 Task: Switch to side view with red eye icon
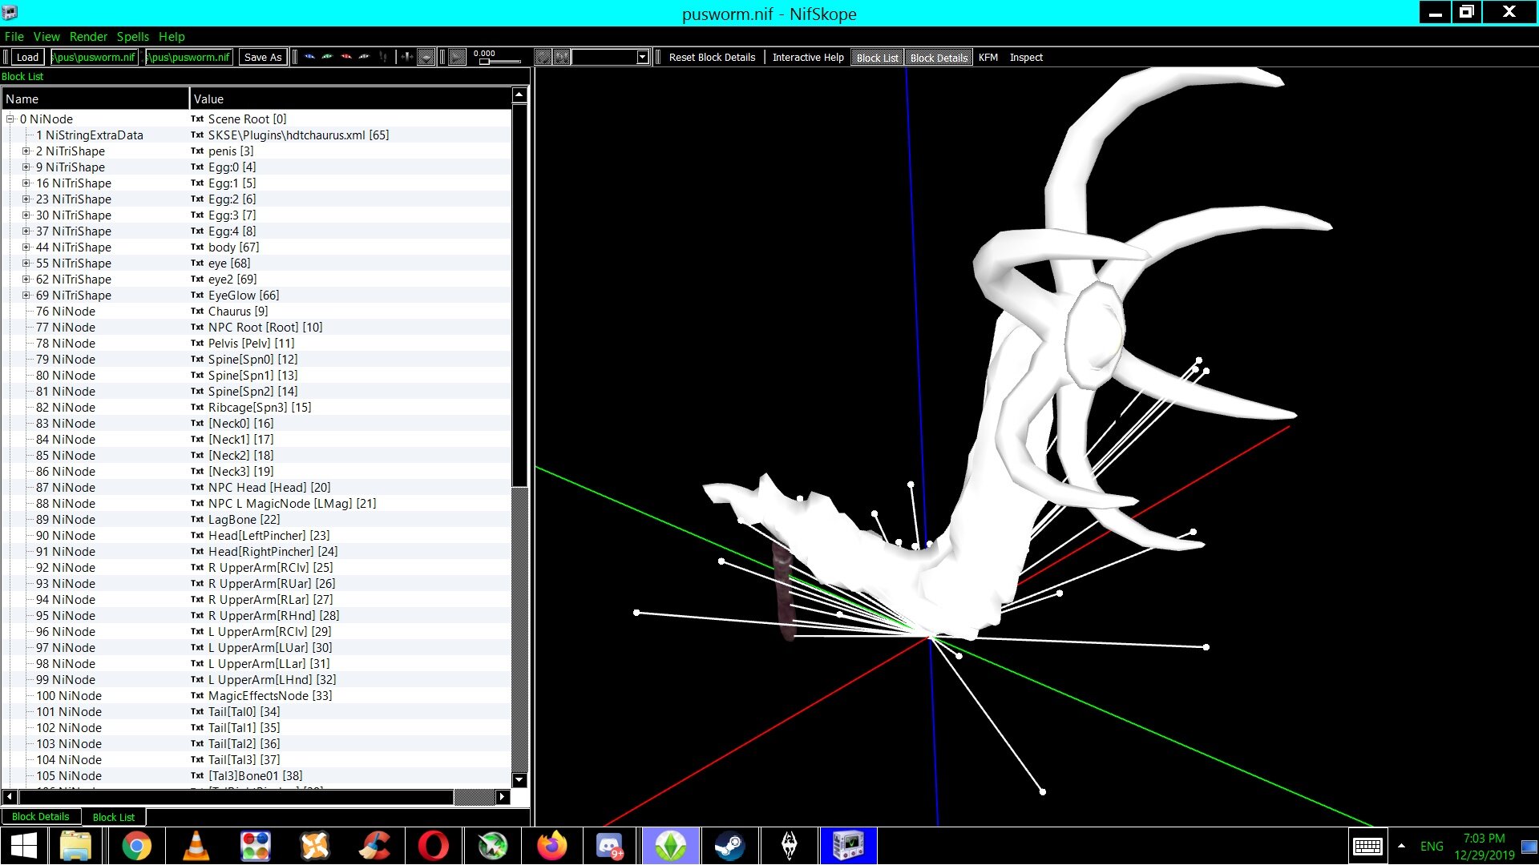coord(346,57)
